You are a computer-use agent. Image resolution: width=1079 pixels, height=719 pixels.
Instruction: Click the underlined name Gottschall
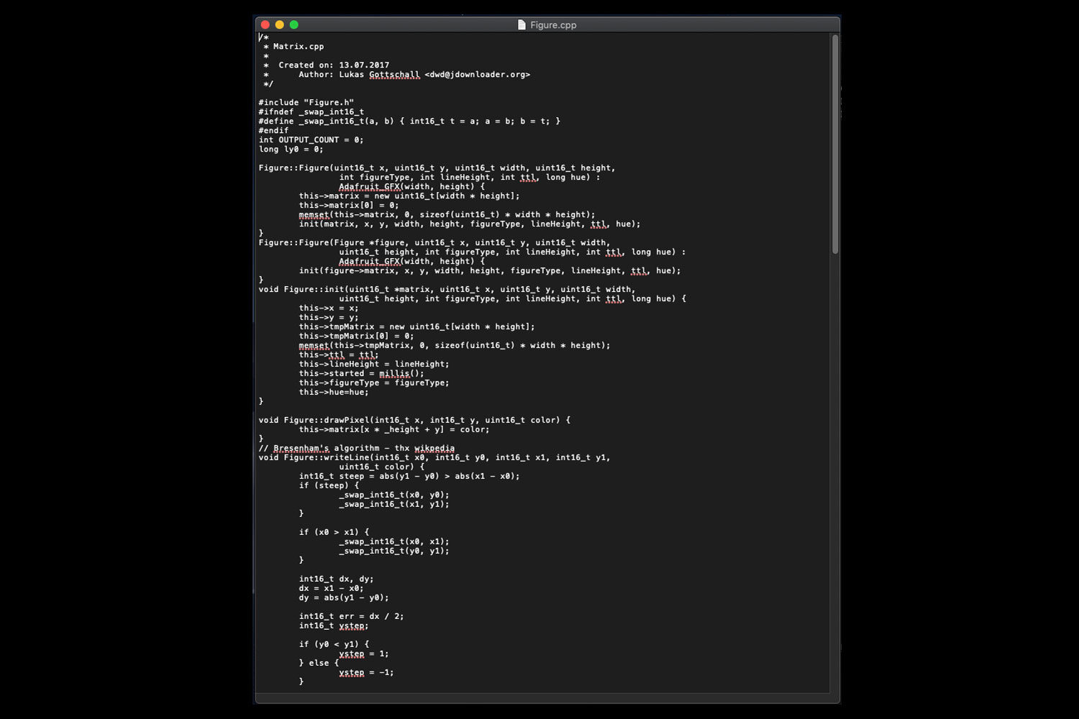(394, 75)
